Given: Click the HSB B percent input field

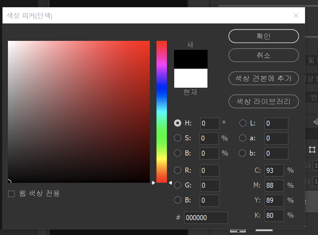Looking at the screenshot, I should click(x=209, y=154).
